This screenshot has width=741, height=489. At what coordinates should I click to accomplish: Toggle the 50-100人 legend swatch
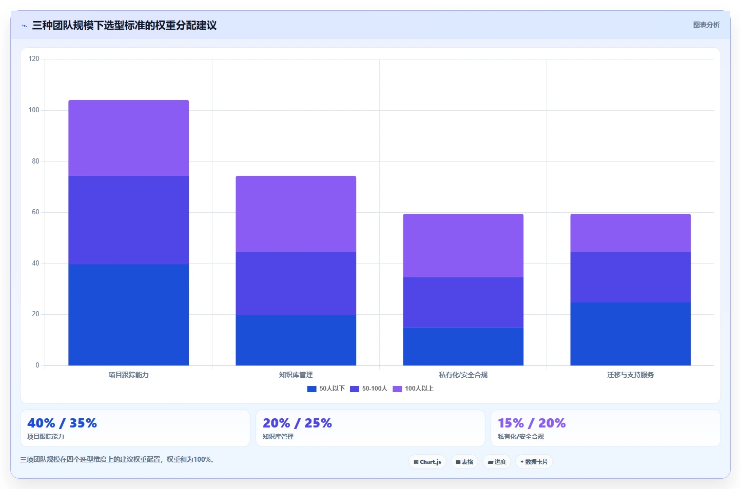pyautogui.click(x=355, y=389)
